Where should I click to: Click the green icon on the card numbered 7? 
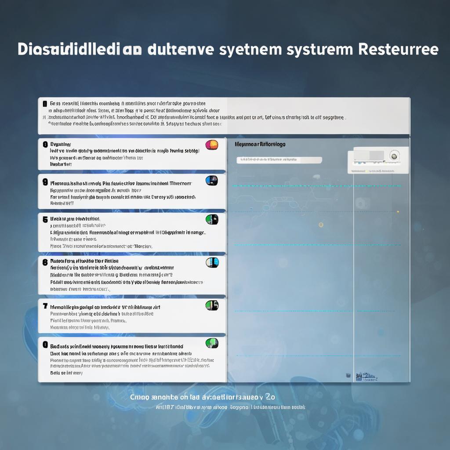[x=212, y=305]
